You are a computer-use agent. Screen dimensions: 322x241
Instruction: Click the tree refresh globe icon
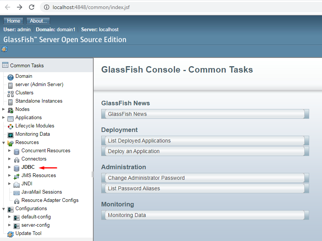5,49
